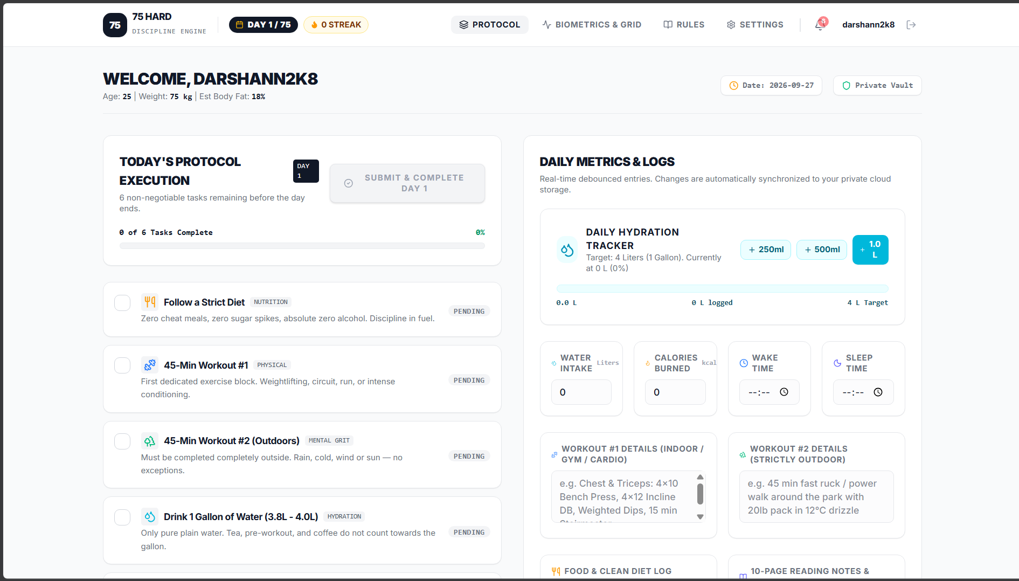Open the Biometrics & Grid tab
The width and height of the screenshot is (1019, 581).
[592, 25]
